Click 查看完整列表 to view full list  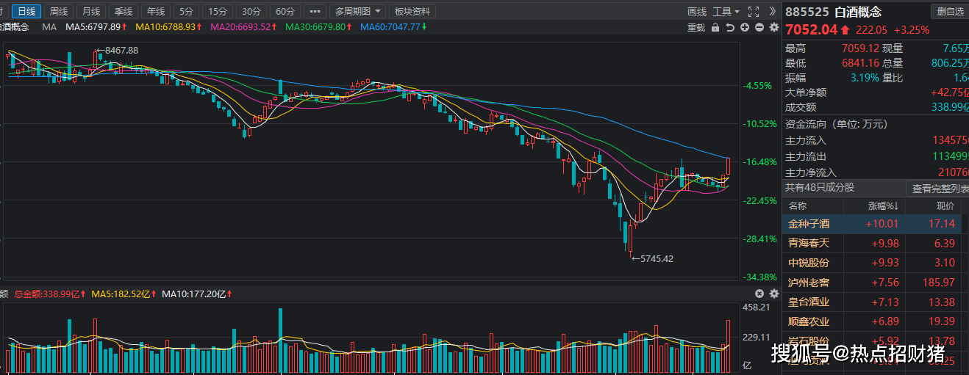click(940, 188)
